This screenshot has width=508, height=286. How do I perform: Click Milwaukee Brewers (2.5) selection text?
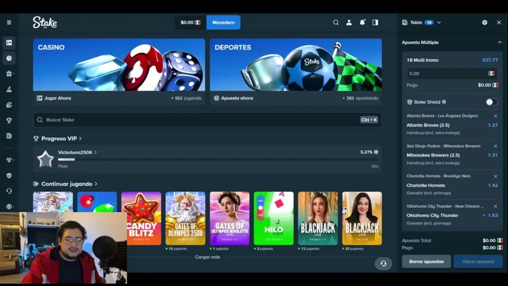pos(433,156)
